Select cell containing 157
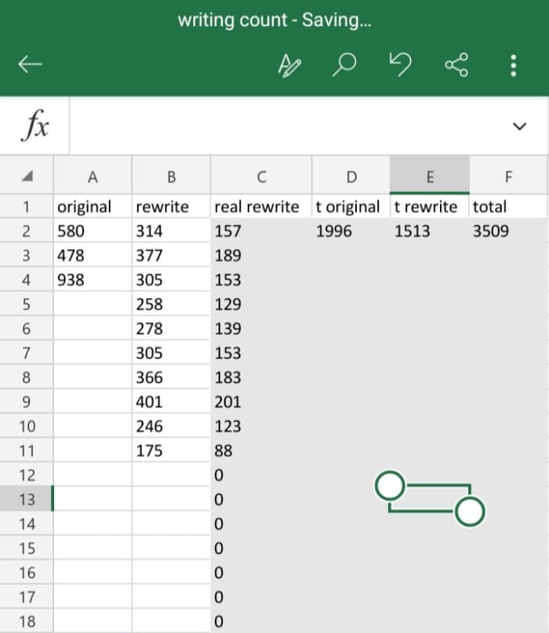 click(x=261, y=231)
